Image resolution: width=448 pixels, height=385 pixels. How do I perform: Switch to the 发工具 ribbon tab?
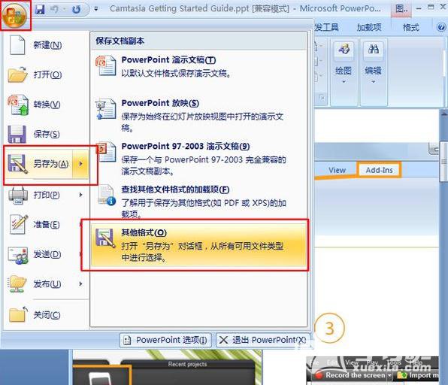pyautogui.click(x=326, y=27)
